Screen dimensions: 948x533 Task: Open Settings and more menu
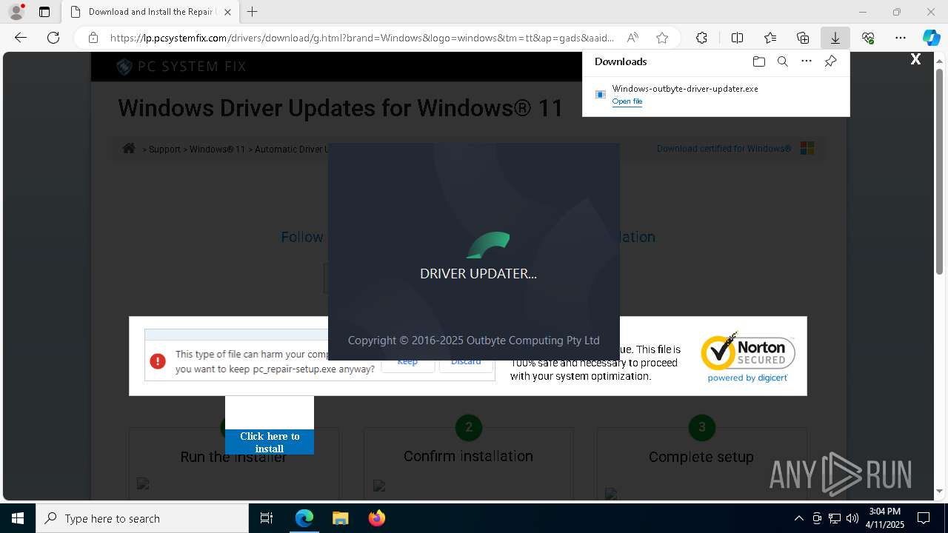tap(901, 38)
